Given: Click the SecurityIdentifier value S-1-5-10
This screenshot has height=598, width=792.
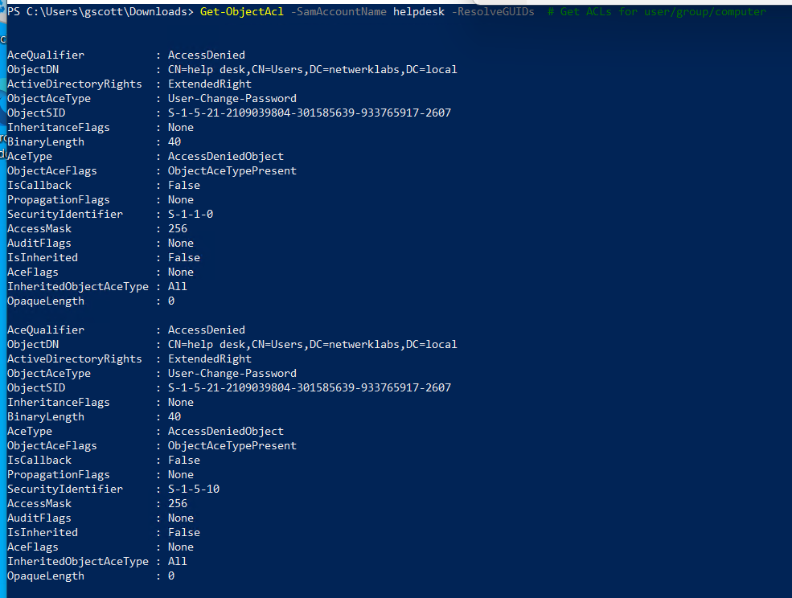Looking at the screenshot, I should coord(194,489).
